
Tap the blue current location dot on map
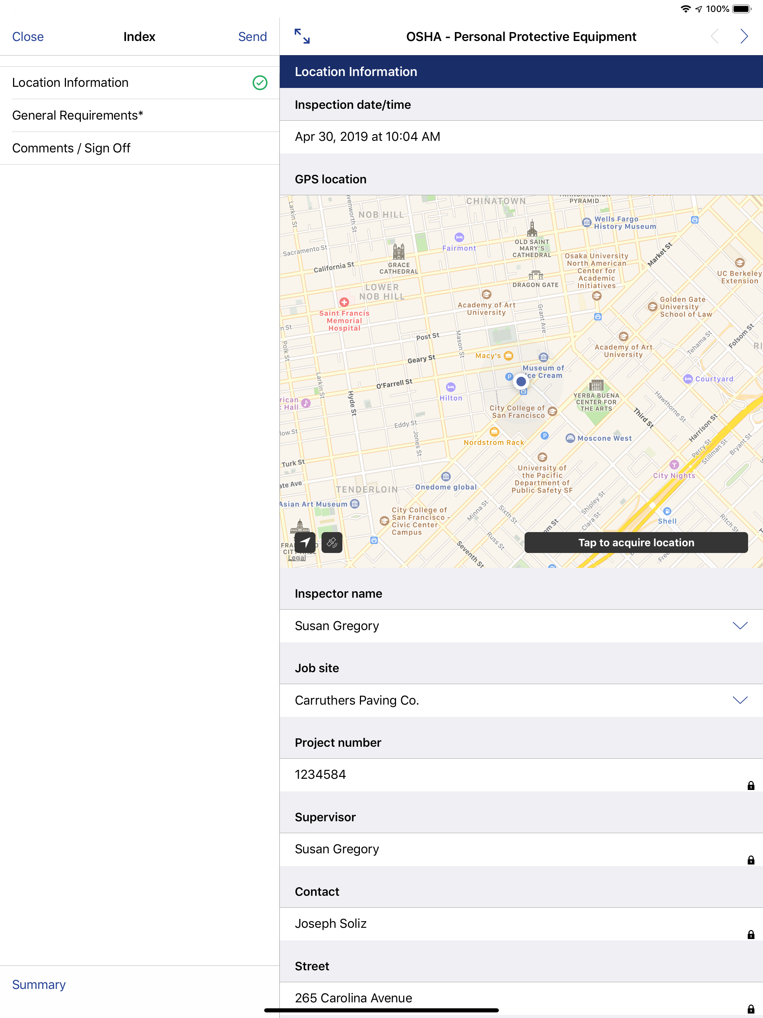click(x=521, y=382)
